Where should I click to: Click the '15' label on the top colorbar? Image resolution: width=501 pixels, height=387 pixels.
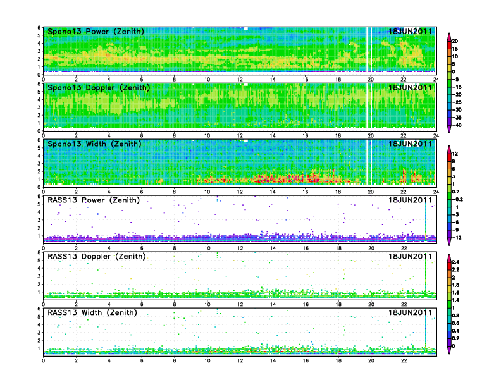pos(455,49)
